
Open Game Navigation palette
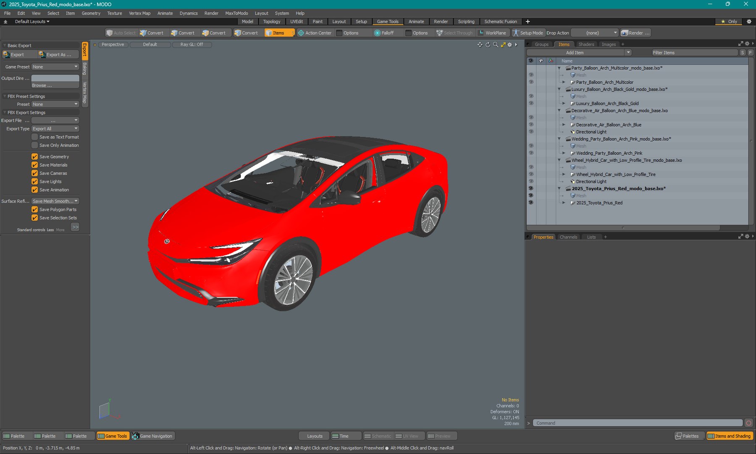tap(152, 436)
